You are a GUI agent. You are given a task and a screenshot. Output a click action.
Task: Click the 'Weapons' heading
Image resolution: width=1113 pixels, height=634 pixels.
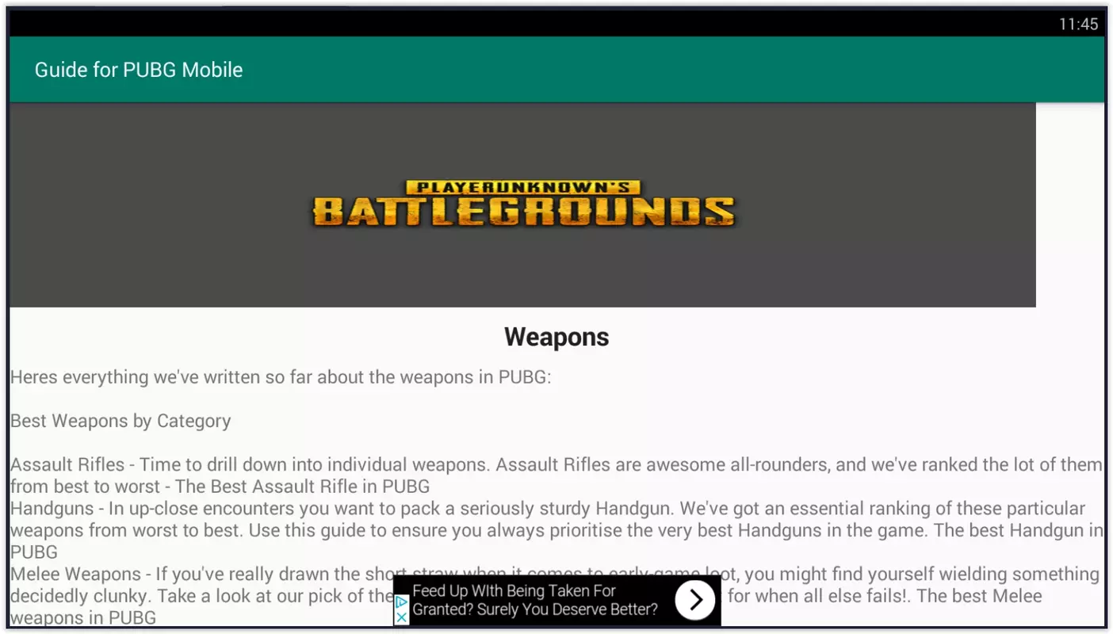pyautogui.click(x=556, y=337)
